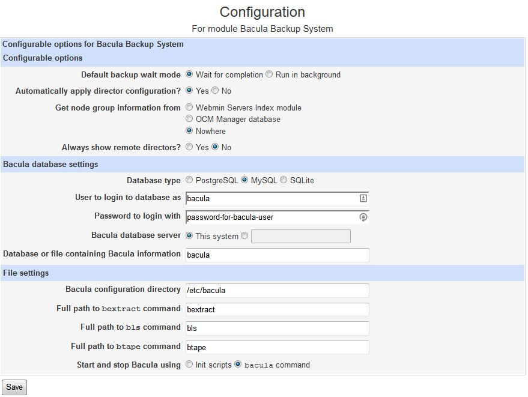This screenshot has width=528, height=397.
Task: Click the Bacula configuration directory field
Action: [277, 290]
